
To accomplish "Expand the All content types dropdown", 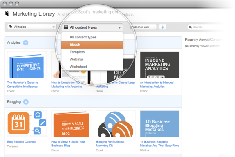I will point(92,27).
